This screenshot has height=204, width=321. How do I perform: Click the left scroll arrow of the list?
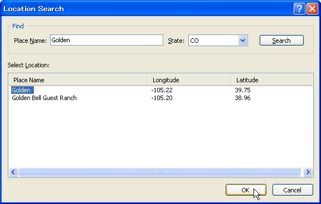click(x=13, y=172)
